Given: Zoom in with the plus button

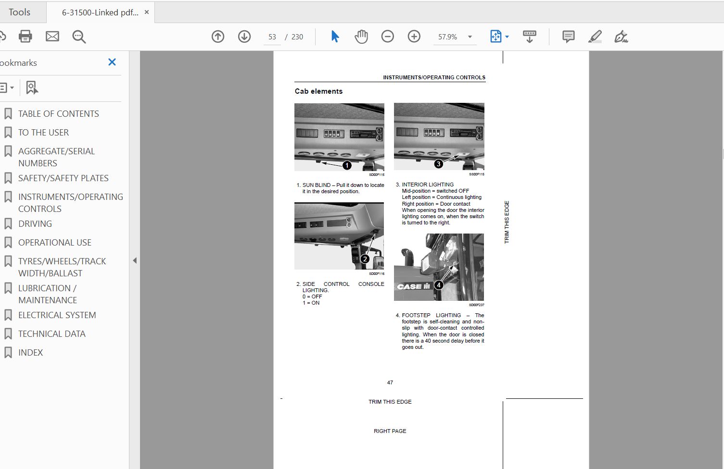Looking at the screenshot, I should pyautogui.click(x=414, y=37).
